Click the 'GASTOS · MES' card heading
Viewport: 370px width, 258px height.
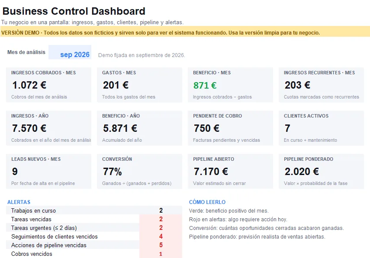tap(119, 73)
